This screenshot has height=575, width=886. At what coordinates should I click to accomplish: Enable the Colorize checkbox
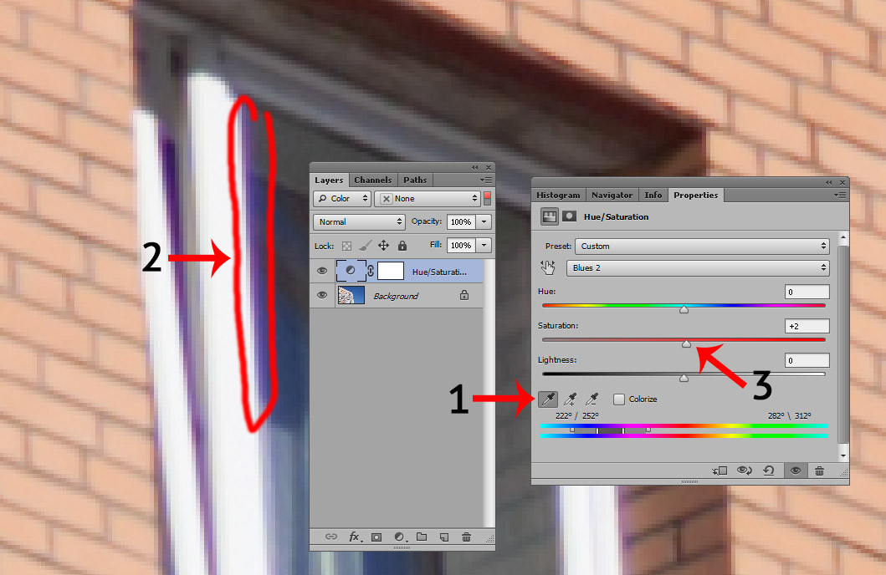(619, 399)
